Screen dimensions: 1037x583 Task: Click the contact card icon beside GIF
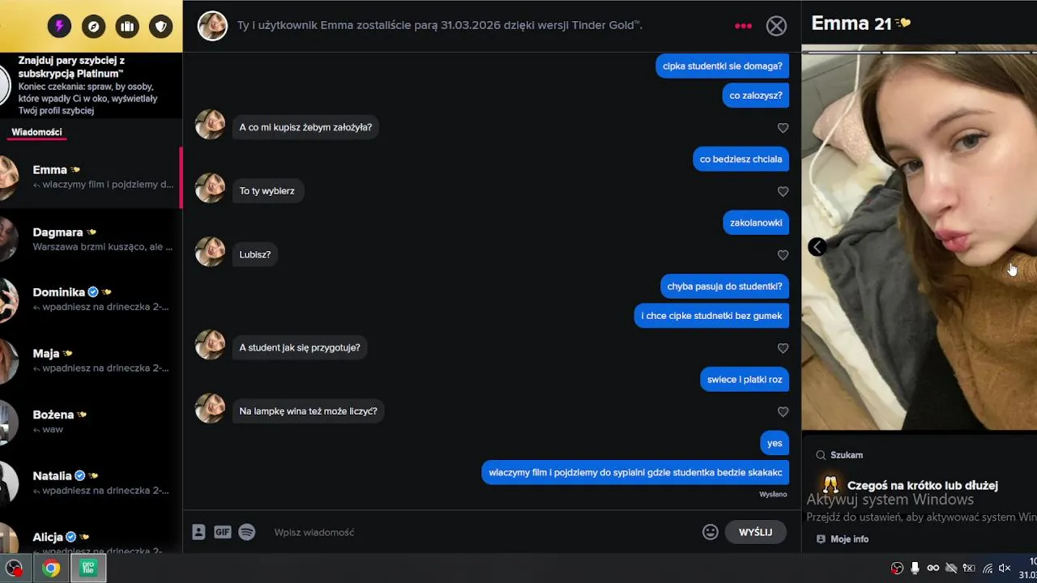(x=198, y=532)
